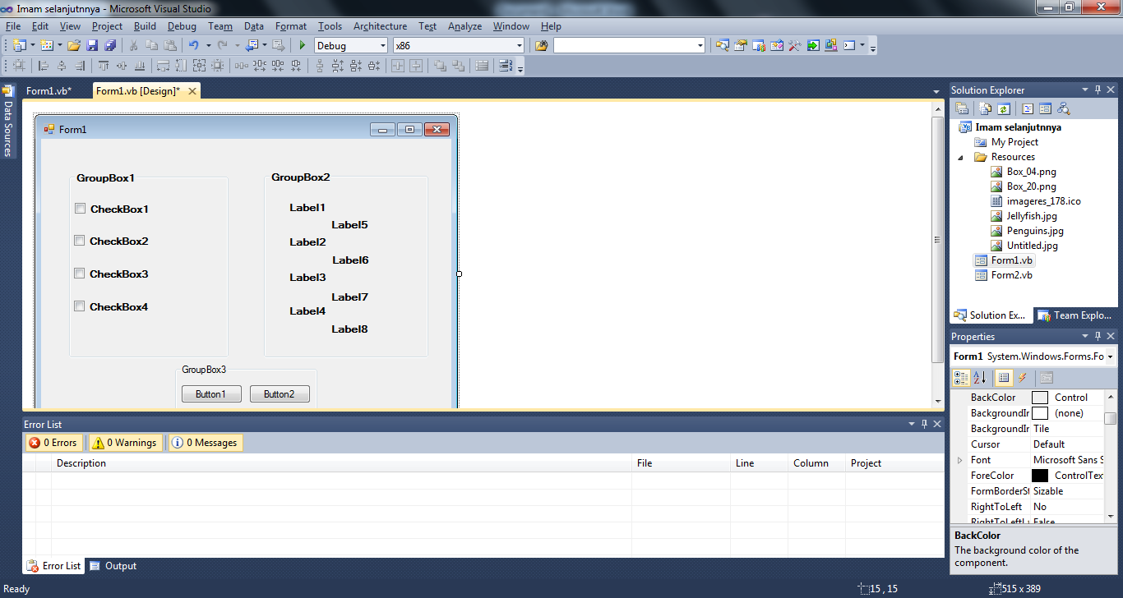The image size is (1123, 598).
Task: Toggle the Messages filter in Error List
Action: coord(205,443)
